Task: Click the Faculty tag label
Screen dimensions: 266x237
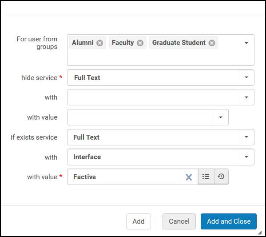Action: (123, 43)
